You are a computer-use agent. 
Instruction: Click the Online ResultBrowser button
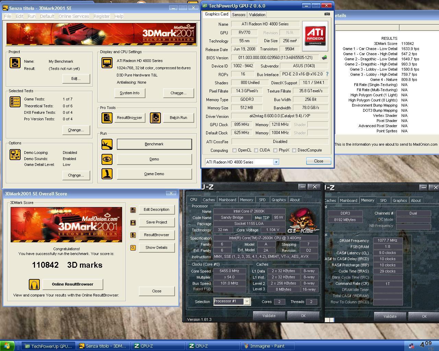(73, 284)
